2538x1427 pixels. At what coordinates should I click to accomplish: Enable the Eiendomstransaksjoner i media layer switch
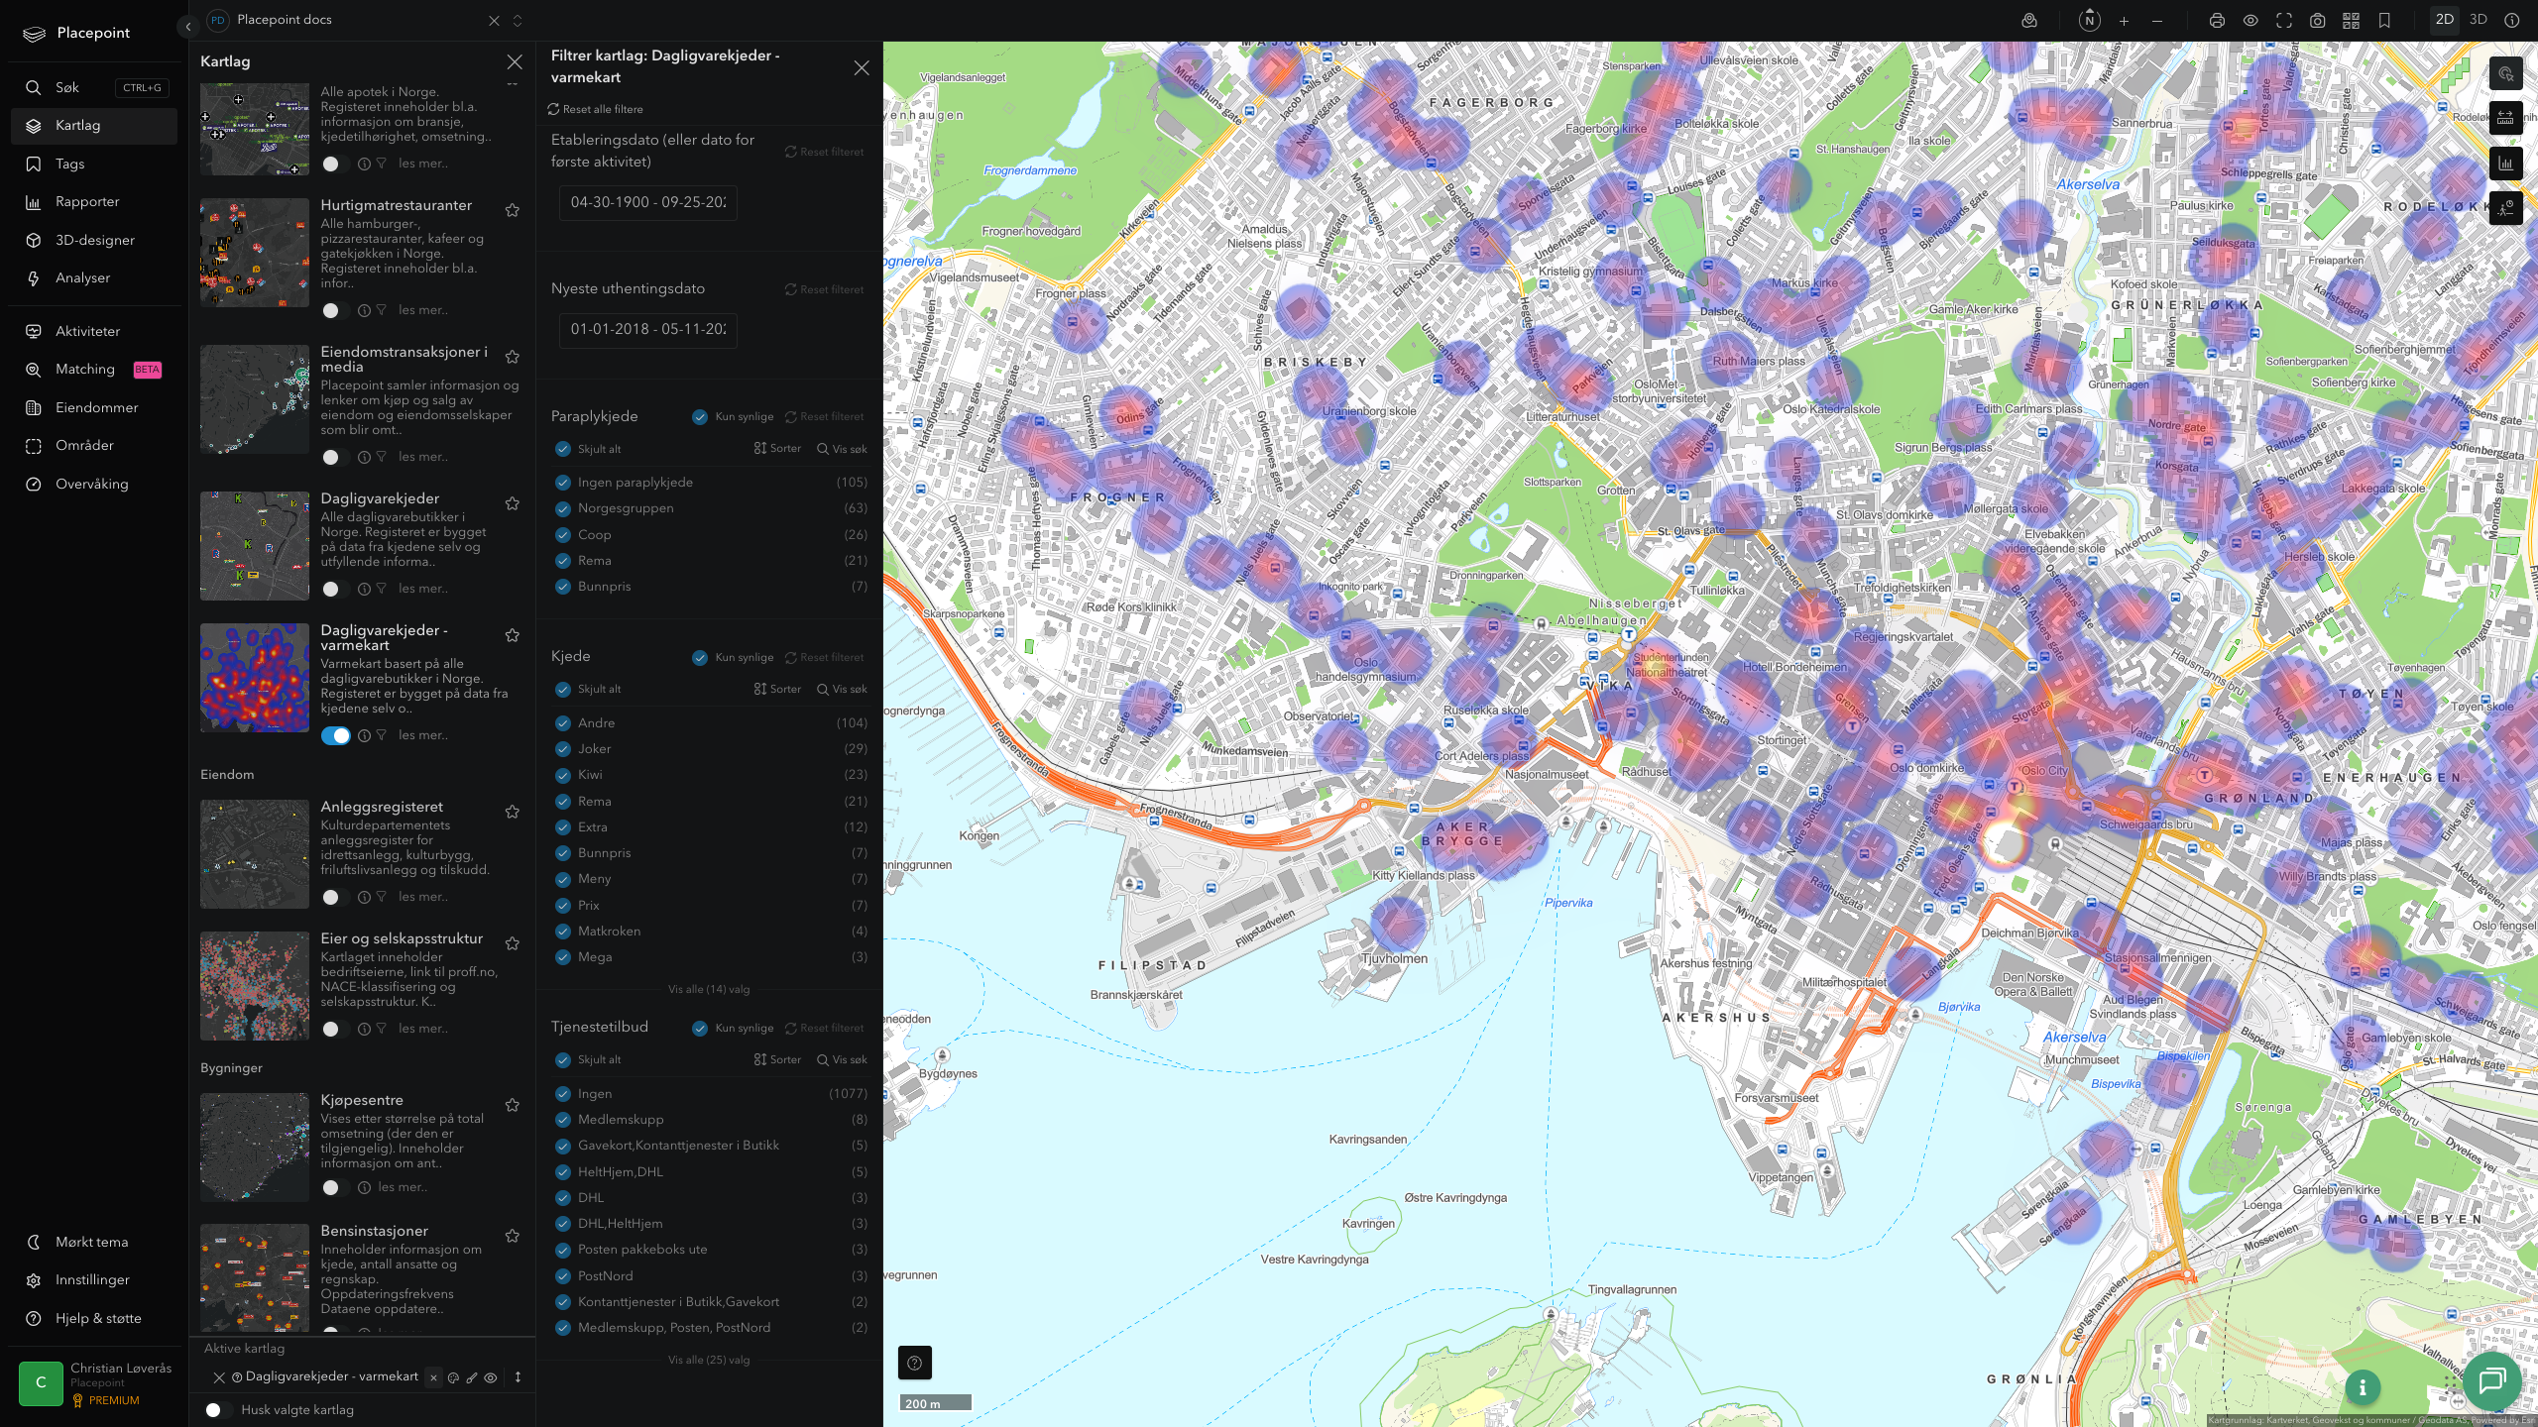click(335, 457)
